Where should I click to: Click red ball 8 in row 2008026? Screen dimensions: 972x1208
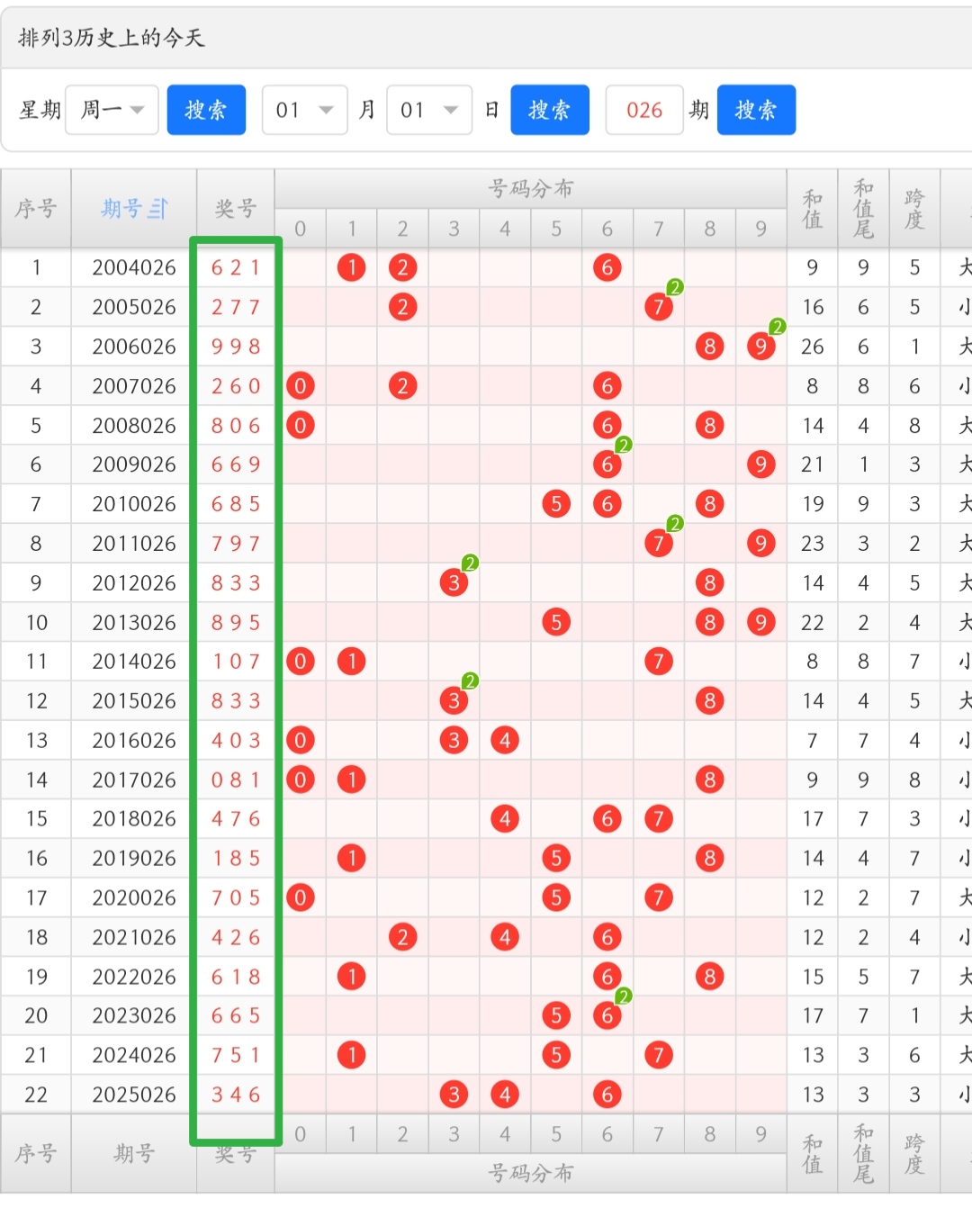[710, 425]
